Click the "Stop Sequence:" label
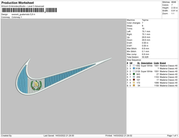Viewport: 179px width, 138px height. (x=134, y=60)
